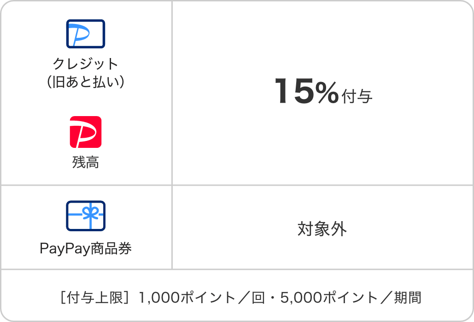
Task: Select the クレジット label text
Action: 86,64
